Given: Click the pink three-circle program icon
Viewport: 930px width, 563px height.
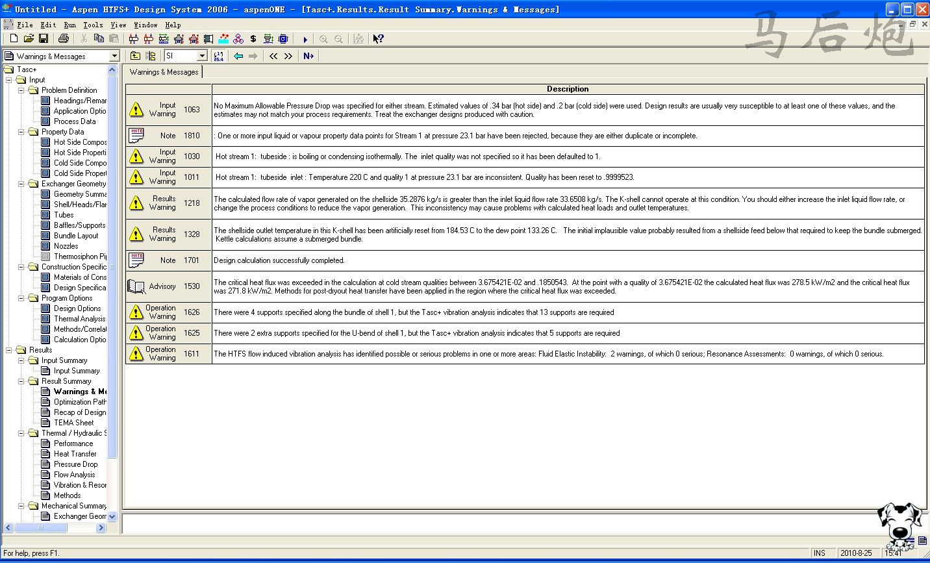Looking at the screenshot, I should (x=238, y=39).
